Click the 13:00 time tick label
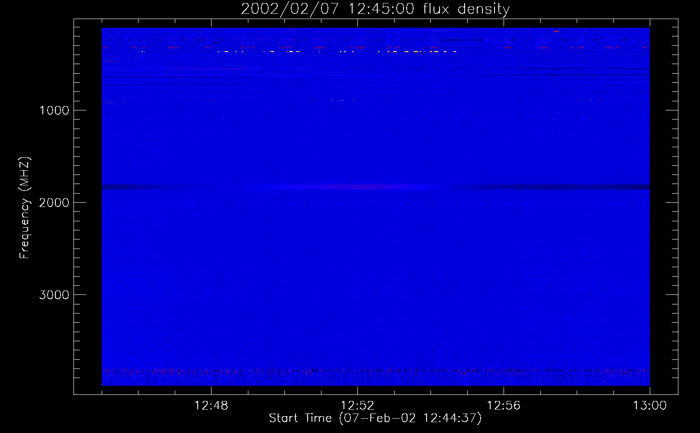700x433 pixels. [x=650, y=406]
